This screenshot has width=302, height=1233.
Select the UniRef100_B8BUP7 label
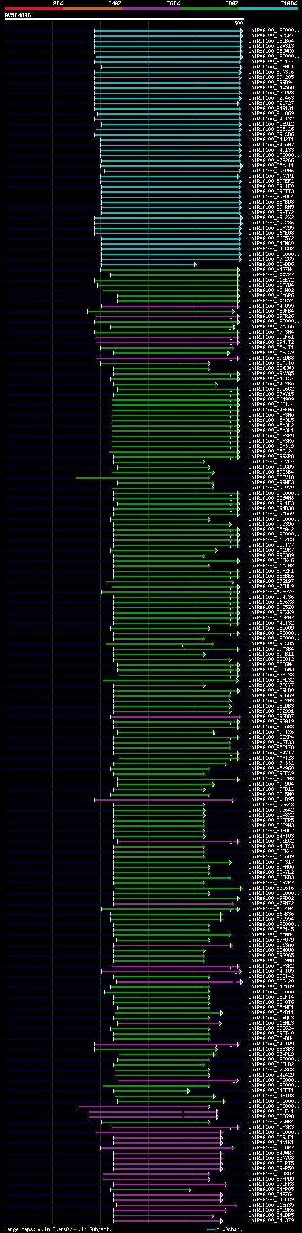271,1148
